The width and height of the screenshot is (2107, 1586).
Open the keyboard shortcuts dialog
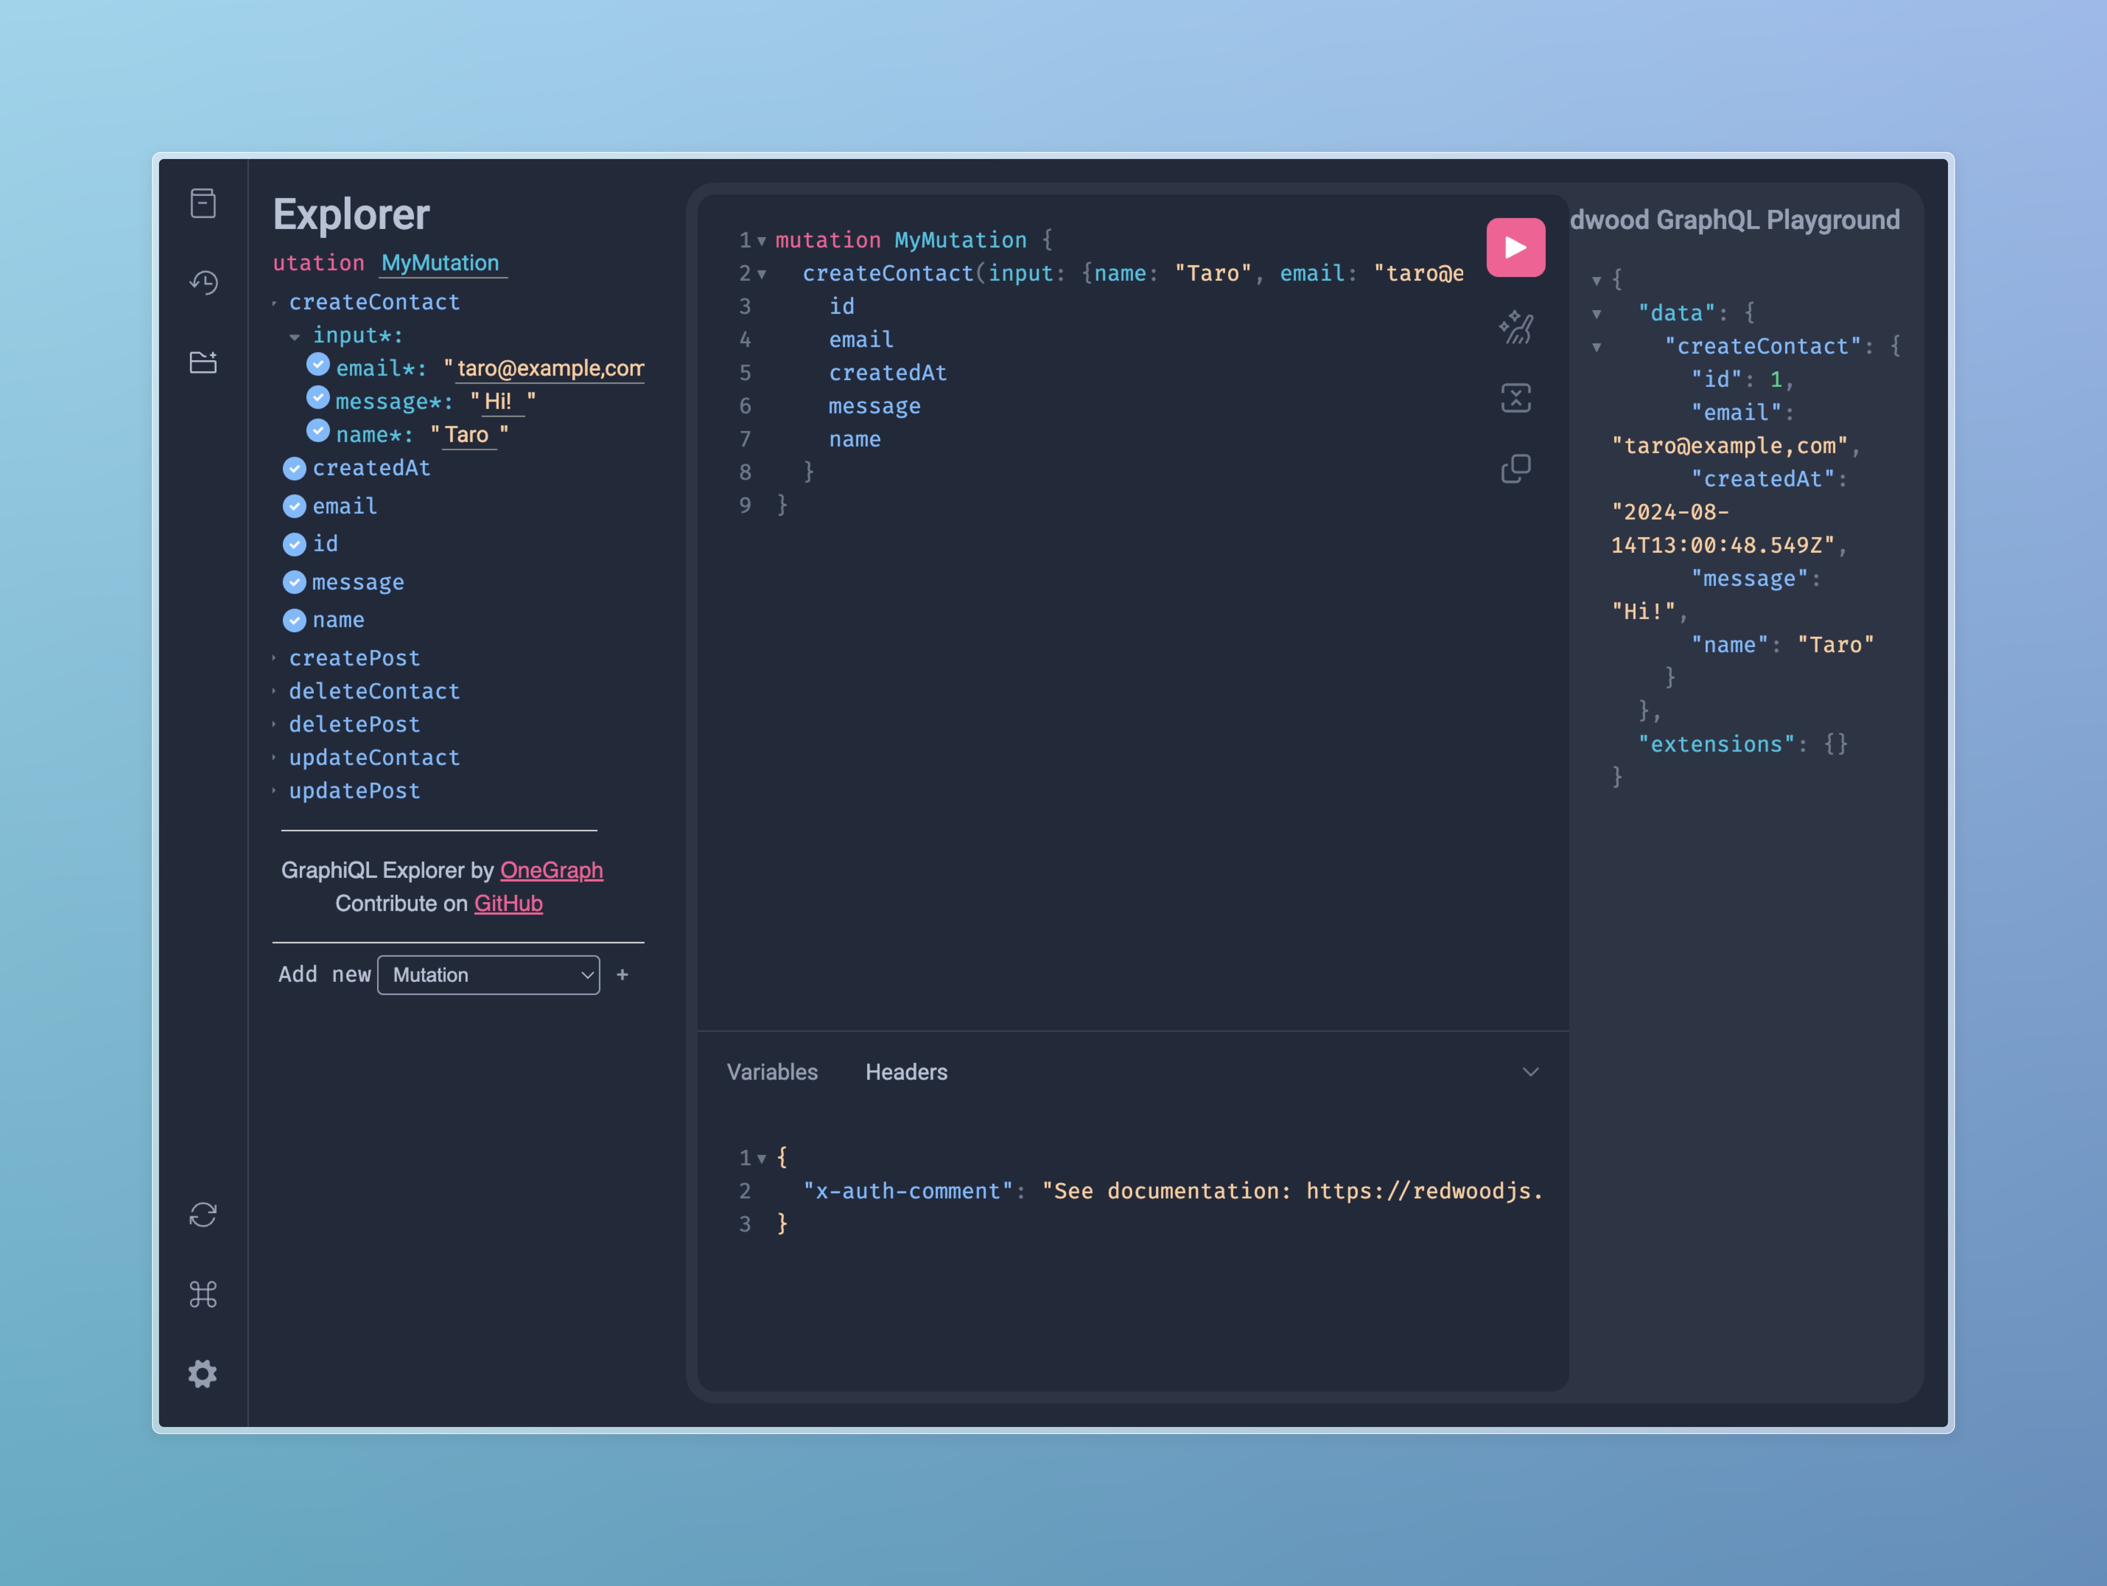click(203, 1294)
